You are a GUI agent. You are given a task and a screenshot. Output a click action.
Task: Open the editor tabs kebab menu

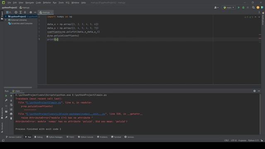coord(259,12)
